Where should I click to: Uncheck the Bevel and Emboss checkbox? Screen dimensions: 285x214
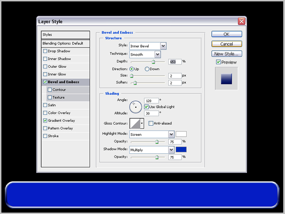tap(45, 82)
